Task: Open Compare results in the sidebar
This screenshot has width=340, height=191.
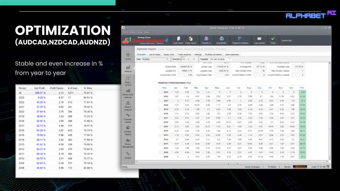Action: click(x=128, y=118)
